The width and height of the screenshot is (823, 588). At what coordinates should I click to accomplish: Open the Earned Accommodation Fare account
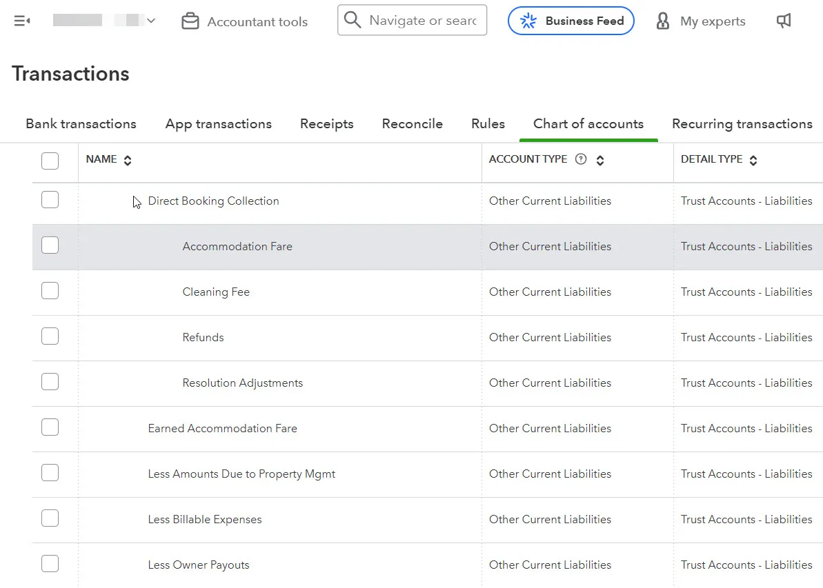222,428
